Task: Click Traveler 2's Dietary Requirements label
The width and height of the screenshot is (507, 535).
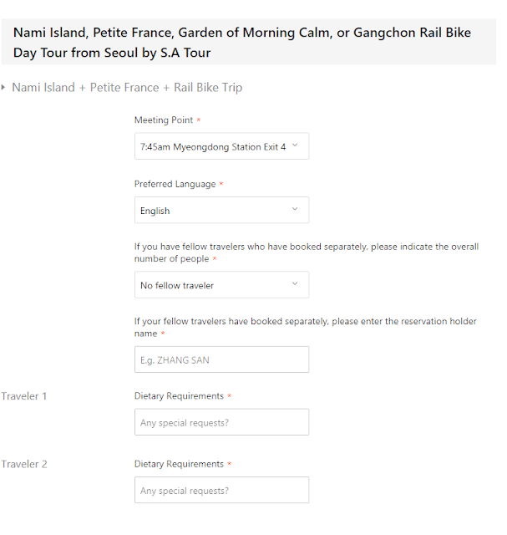Action: click(179, 464)
